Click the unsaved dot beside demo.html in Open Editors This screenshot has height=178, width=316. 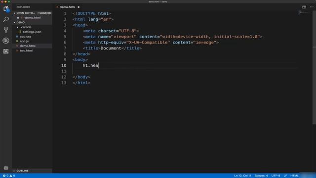(x=18, y=18)
